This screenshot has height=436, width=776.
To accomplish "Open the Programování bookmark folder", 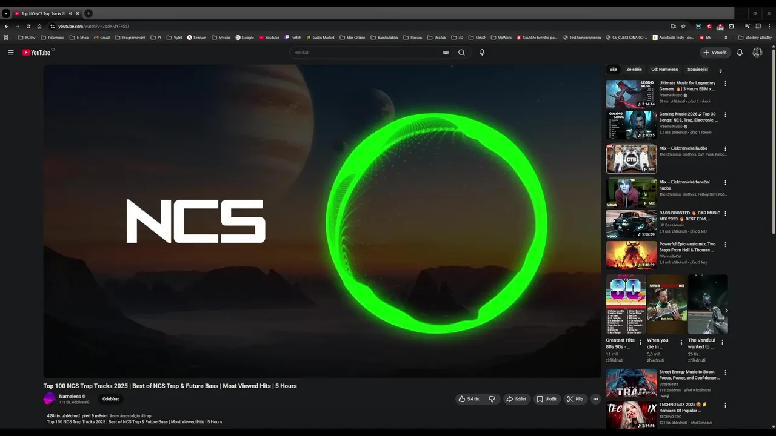I will [x=130, y=38].
